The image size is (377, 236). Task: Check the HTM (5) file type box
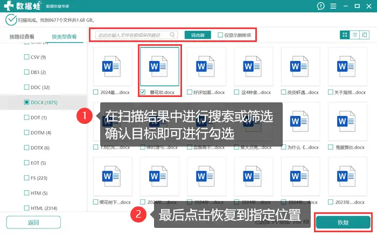(x=27, y=193)
